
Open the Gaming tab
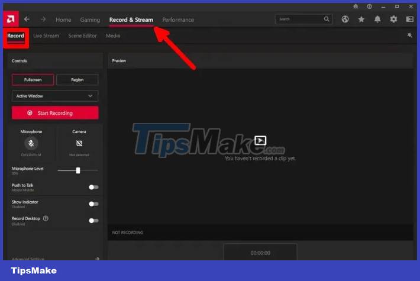pos(90,20)
